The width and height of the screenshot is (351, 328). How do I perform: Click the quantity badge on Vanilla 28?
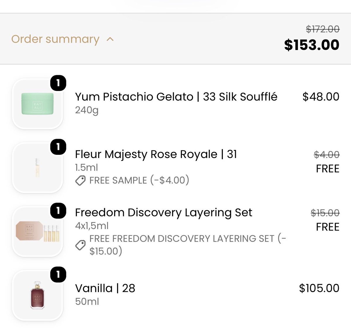tap(58, 274)
